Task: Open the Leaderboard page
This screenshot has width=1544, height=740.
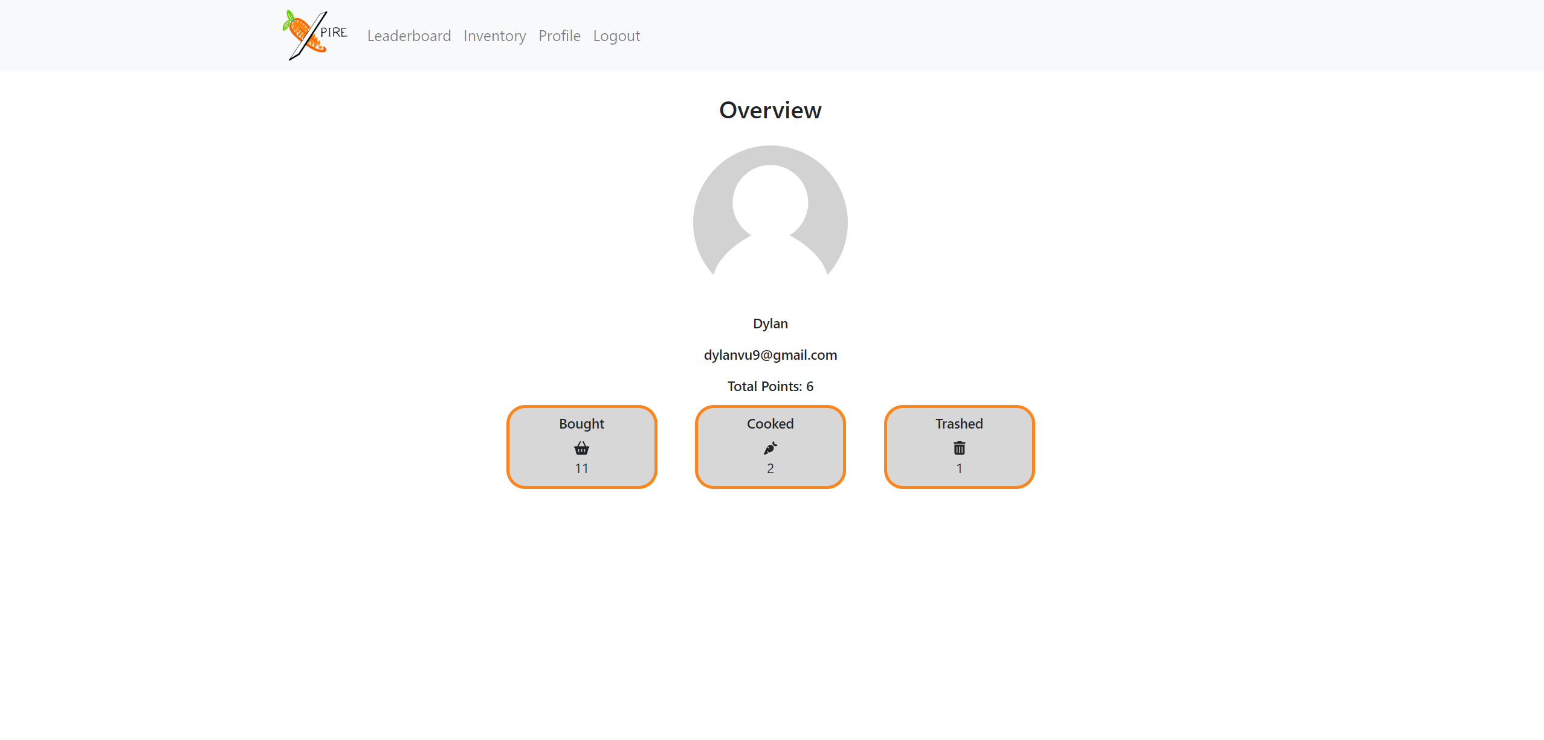Action: tap(409, 36)
